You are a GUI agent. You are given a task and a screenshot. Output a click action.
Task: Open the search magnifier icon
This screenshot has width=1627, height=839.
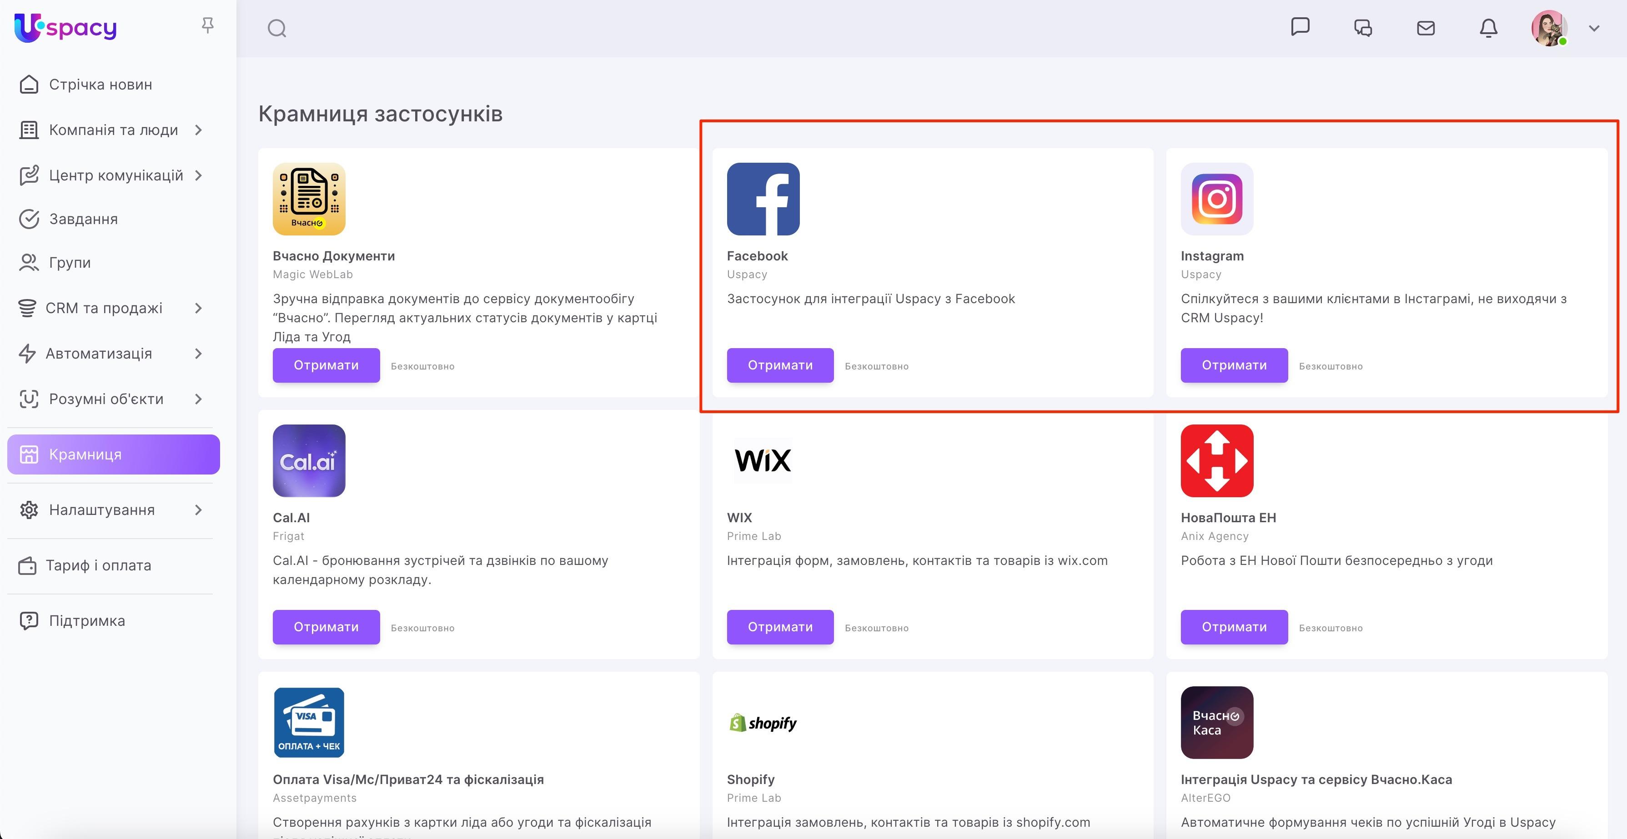pos(276,28)
